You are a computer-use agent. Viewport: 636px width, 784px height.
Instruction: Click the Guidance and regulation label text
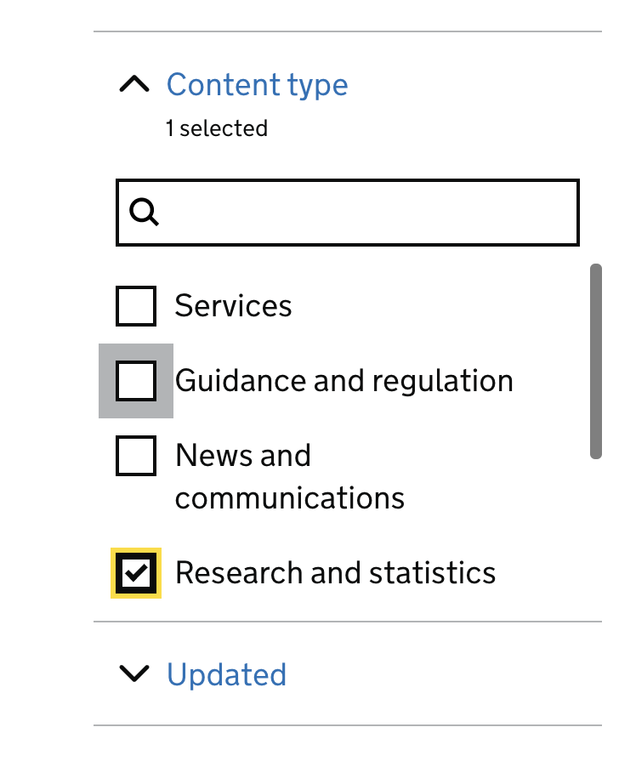coord(344,381)
